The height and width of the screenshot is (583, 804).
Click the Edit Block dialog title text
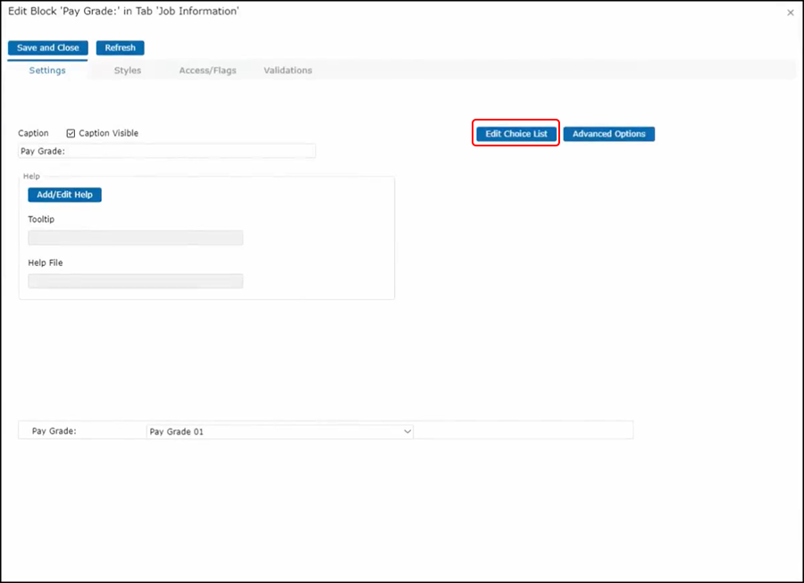(x=123, y=12)
